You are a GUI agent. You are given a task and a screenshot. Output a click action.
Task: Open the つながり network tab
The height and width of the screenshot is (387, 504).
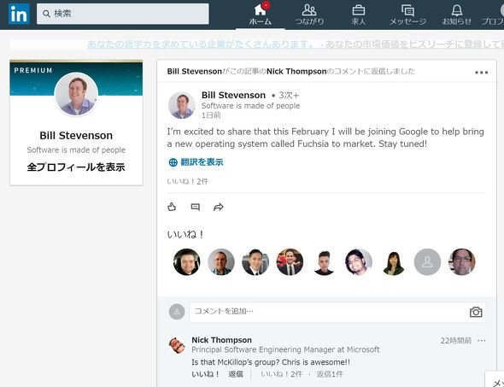point(309,15)
